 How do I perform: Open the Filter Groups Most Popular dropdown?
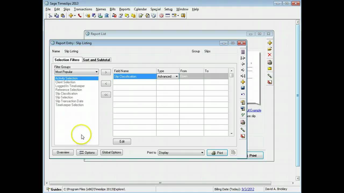point(96,72)
